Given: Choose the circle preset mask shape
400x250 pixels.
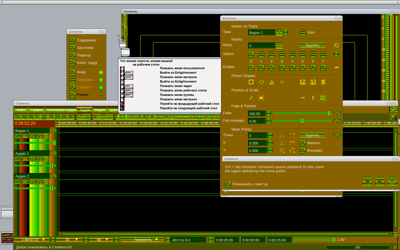Looking at the screenshot, I should (261, 82).
